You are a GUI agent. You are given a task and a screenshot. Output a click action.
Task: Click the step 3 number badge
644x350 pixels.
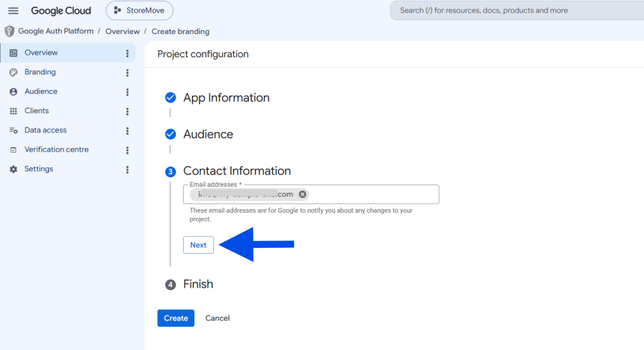pyautogui.click(x=170, y=171)
